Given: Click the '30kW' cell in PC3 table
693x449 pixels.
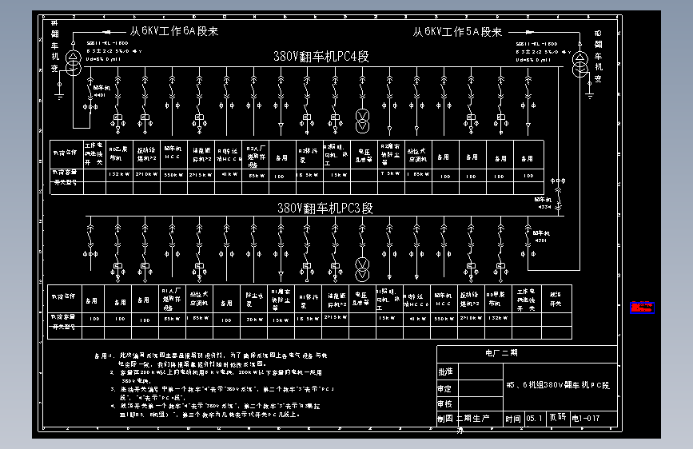Looking at the screenshot, I should click(254, 319).
